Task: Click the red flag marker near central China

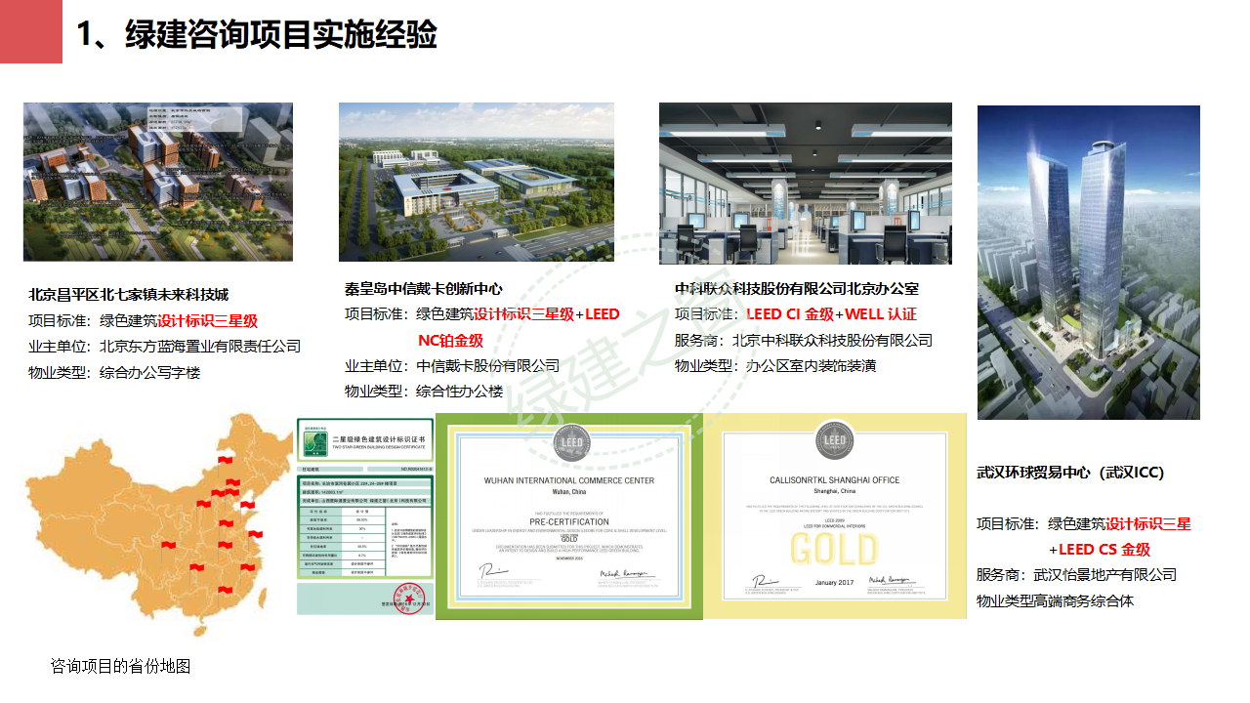Action: coord(226,522)
